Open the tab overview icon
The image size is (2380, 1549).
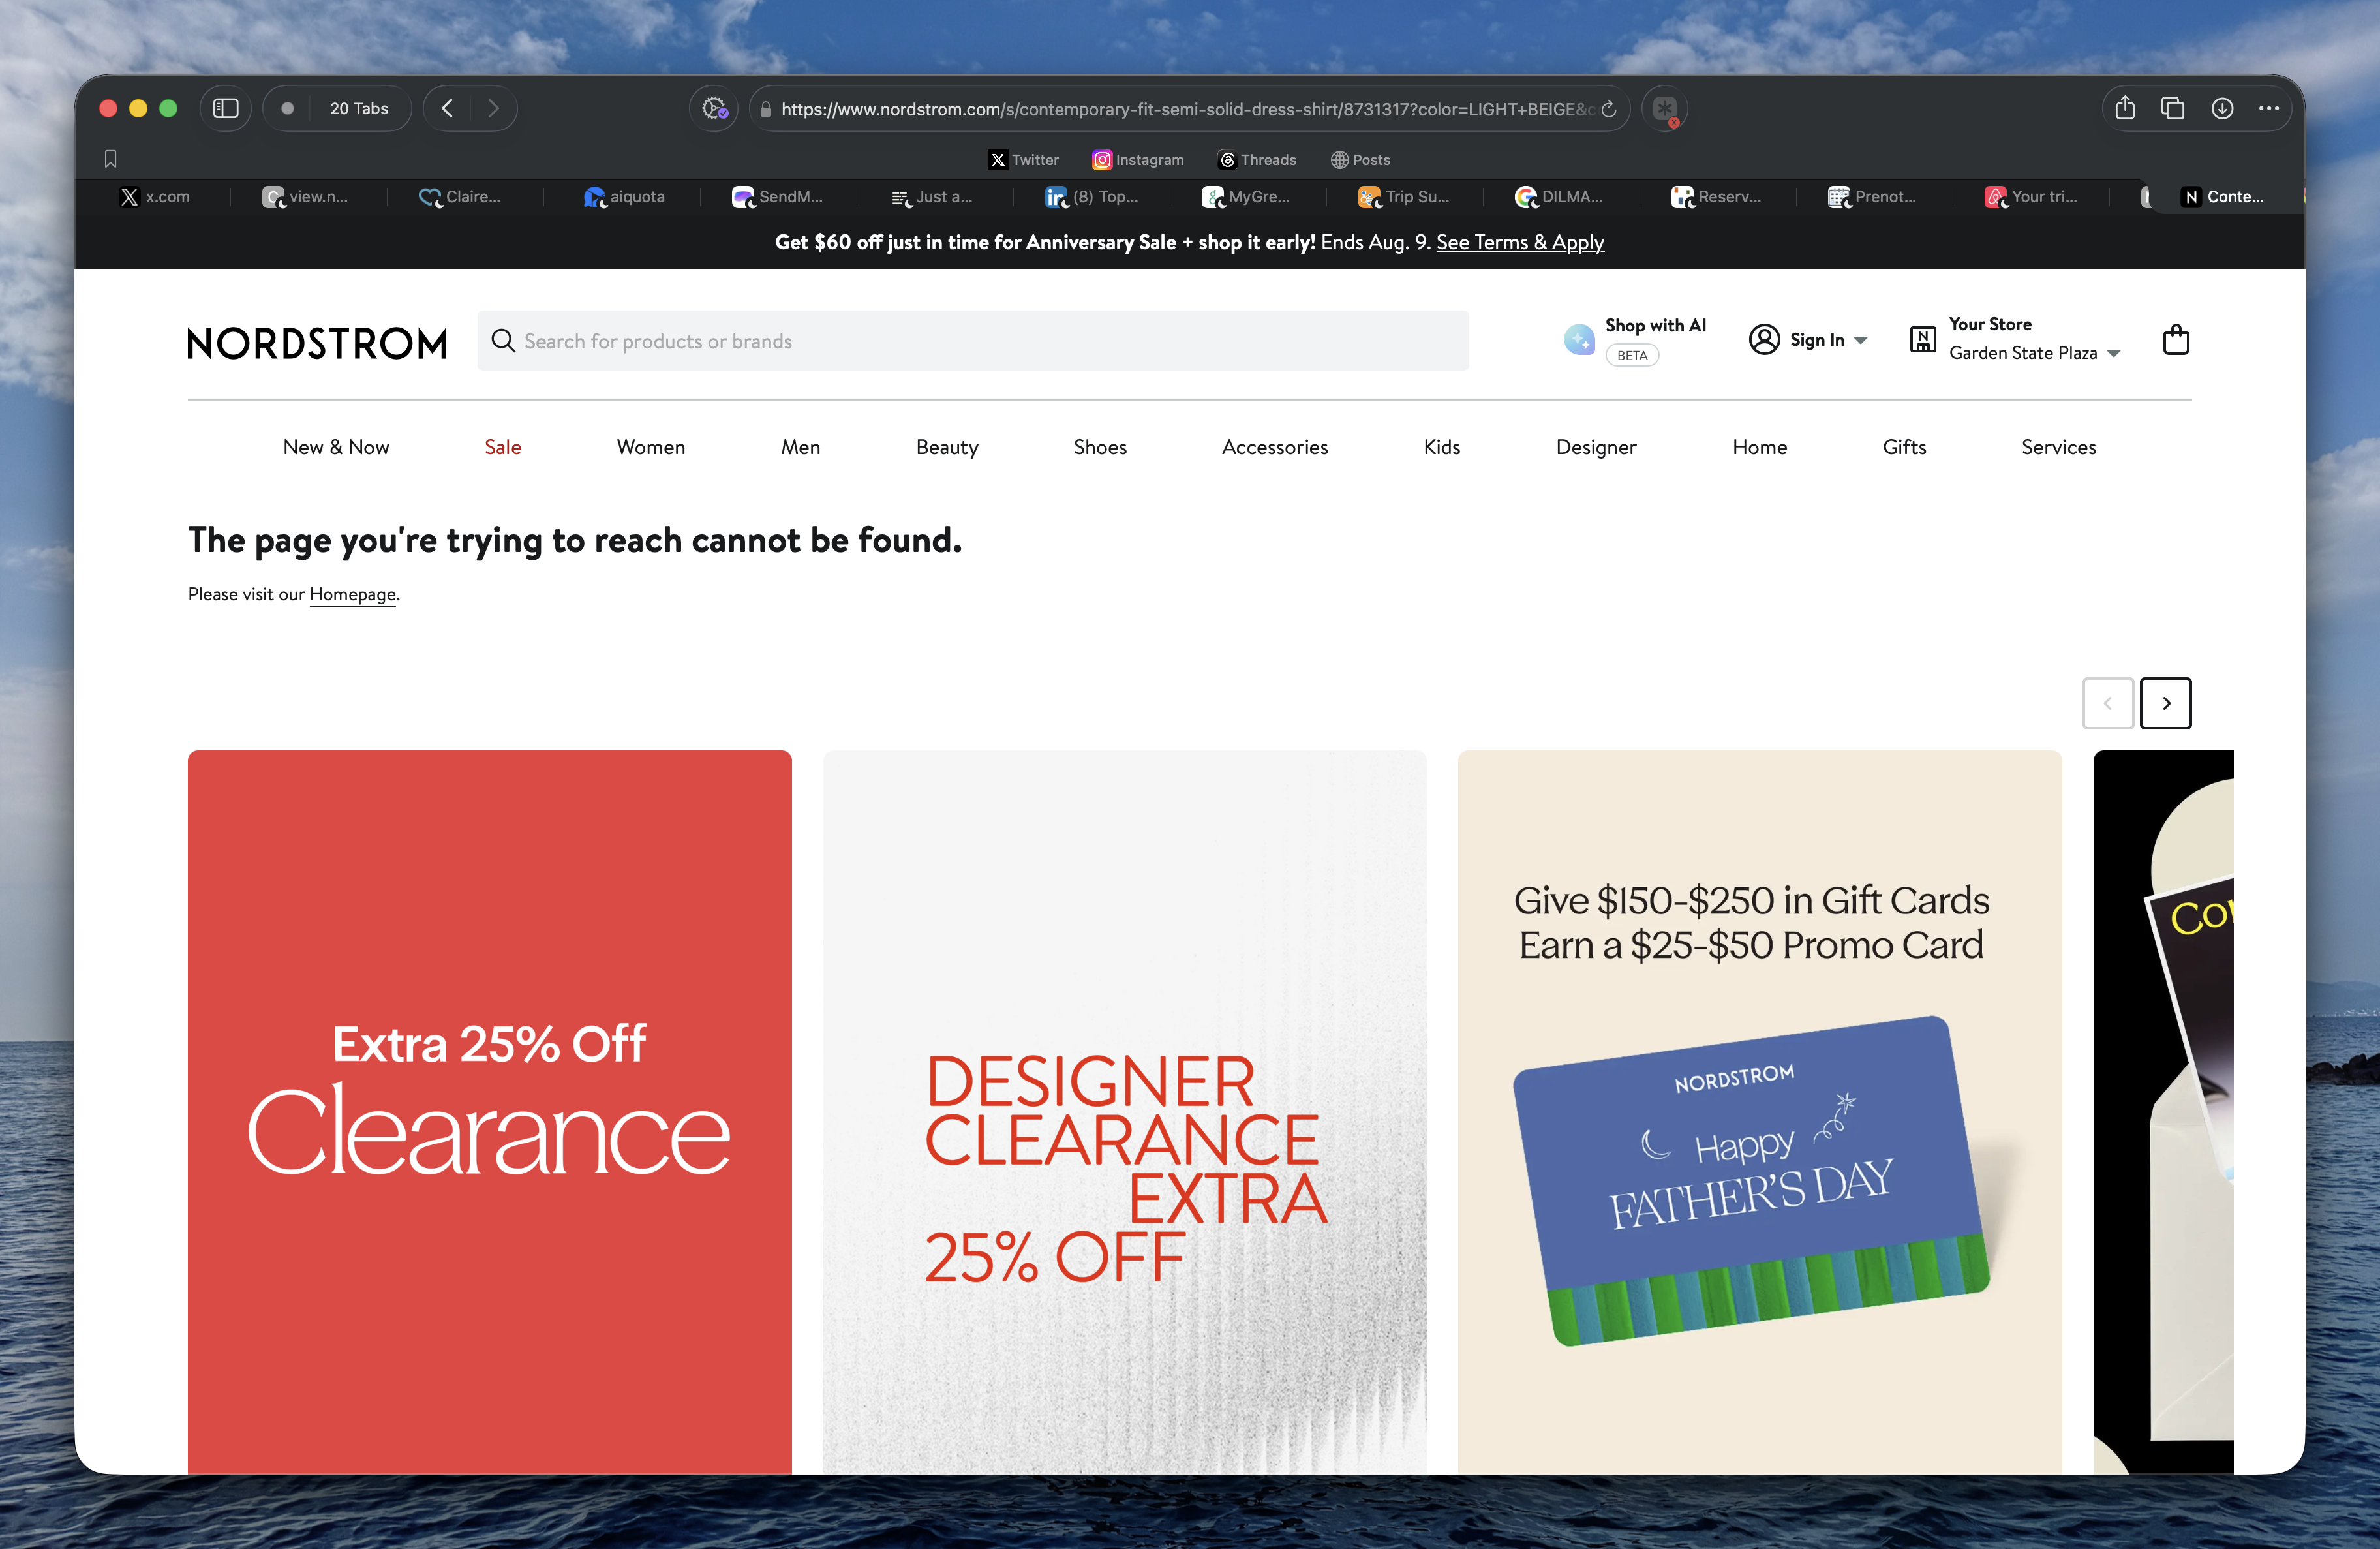pos(2172,108)
